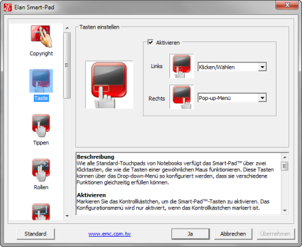Click the Abbrechen button
This screenshot has width=302, height=247.
[x=233, y=234]
